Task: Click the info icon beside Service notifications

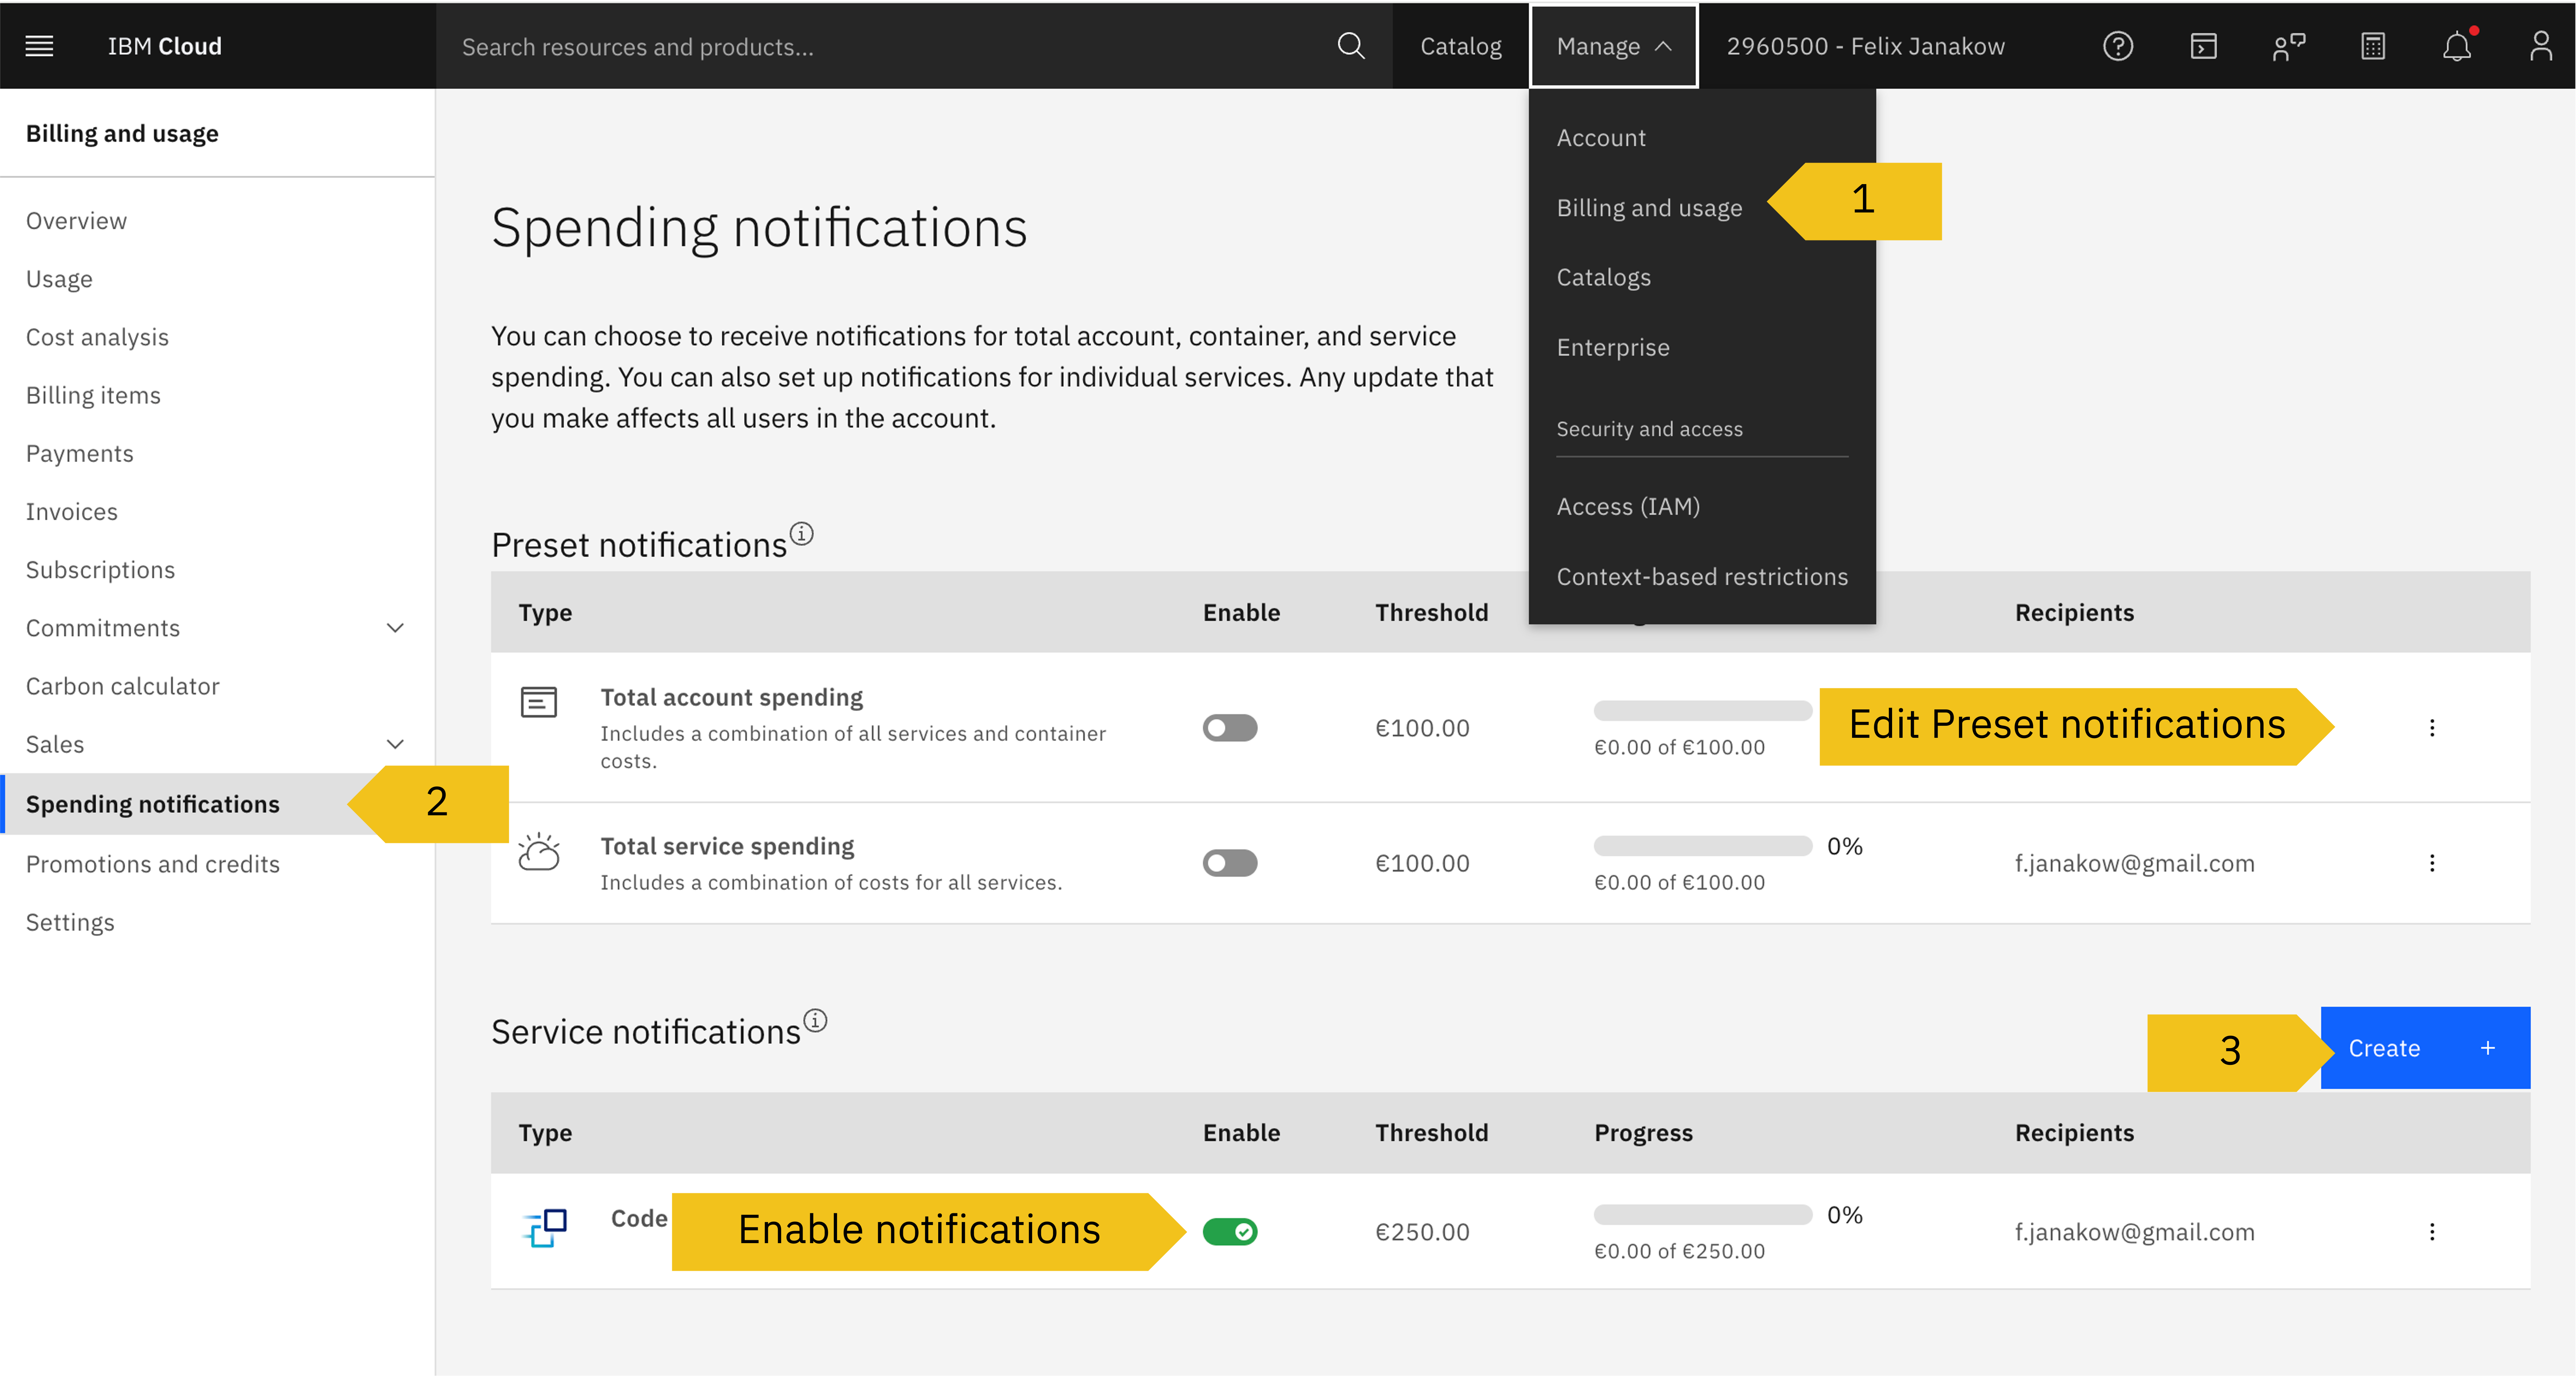Action: (814, 1020)
